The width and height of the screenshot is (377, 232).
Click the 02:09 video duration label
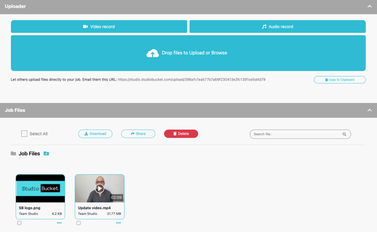coord(116,197)
